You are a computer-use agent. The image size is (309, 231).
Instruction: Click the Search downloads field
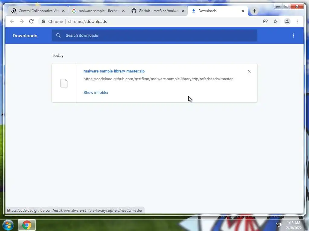coord(154,35)
